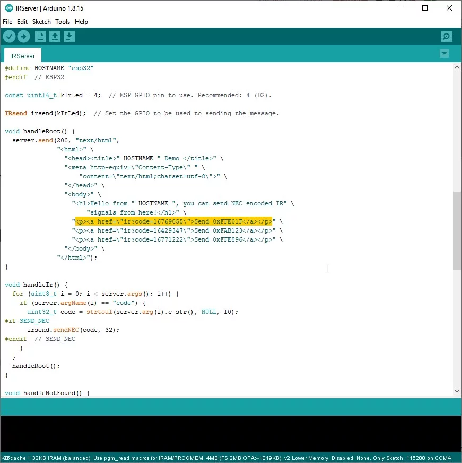Click the Upload arrow button

coord(23,37)
